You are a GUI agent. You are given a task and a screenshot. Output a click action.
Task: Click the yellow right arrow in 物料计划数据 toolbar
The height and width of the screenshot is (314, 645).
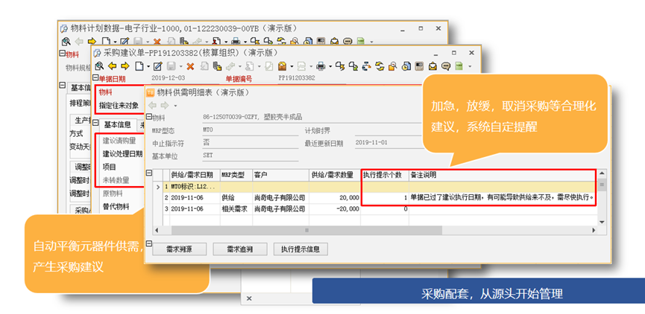[x=92, y=42]
